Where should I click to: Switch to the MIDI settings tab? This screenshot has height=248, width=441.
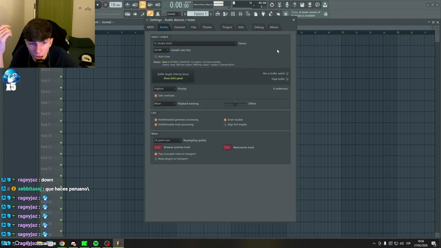[x=151, y=27]
